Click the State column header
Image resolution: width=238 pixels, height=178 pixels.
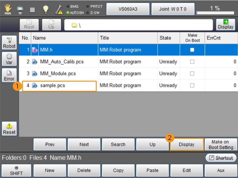pos(169,38)
